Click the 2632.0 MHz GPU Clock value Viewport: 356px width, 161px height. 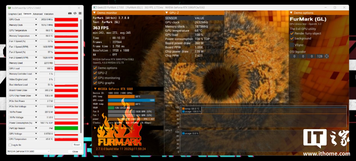(47, 19)
